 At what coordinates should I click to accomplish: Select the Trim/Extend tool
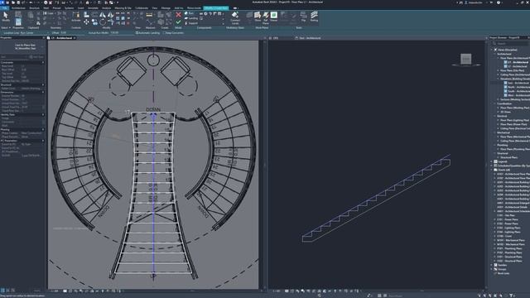pos(110,22)
